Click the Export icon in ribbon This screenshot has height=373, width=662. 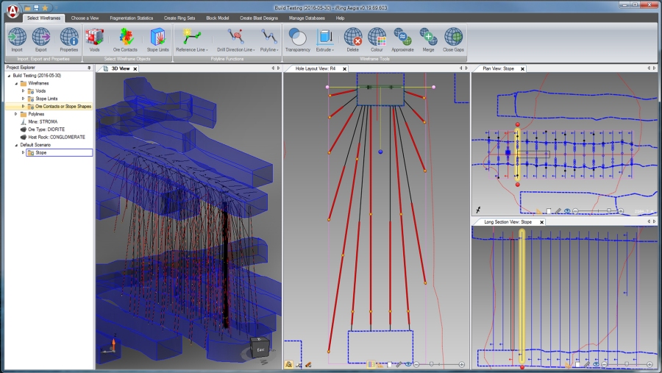point(41,38)
